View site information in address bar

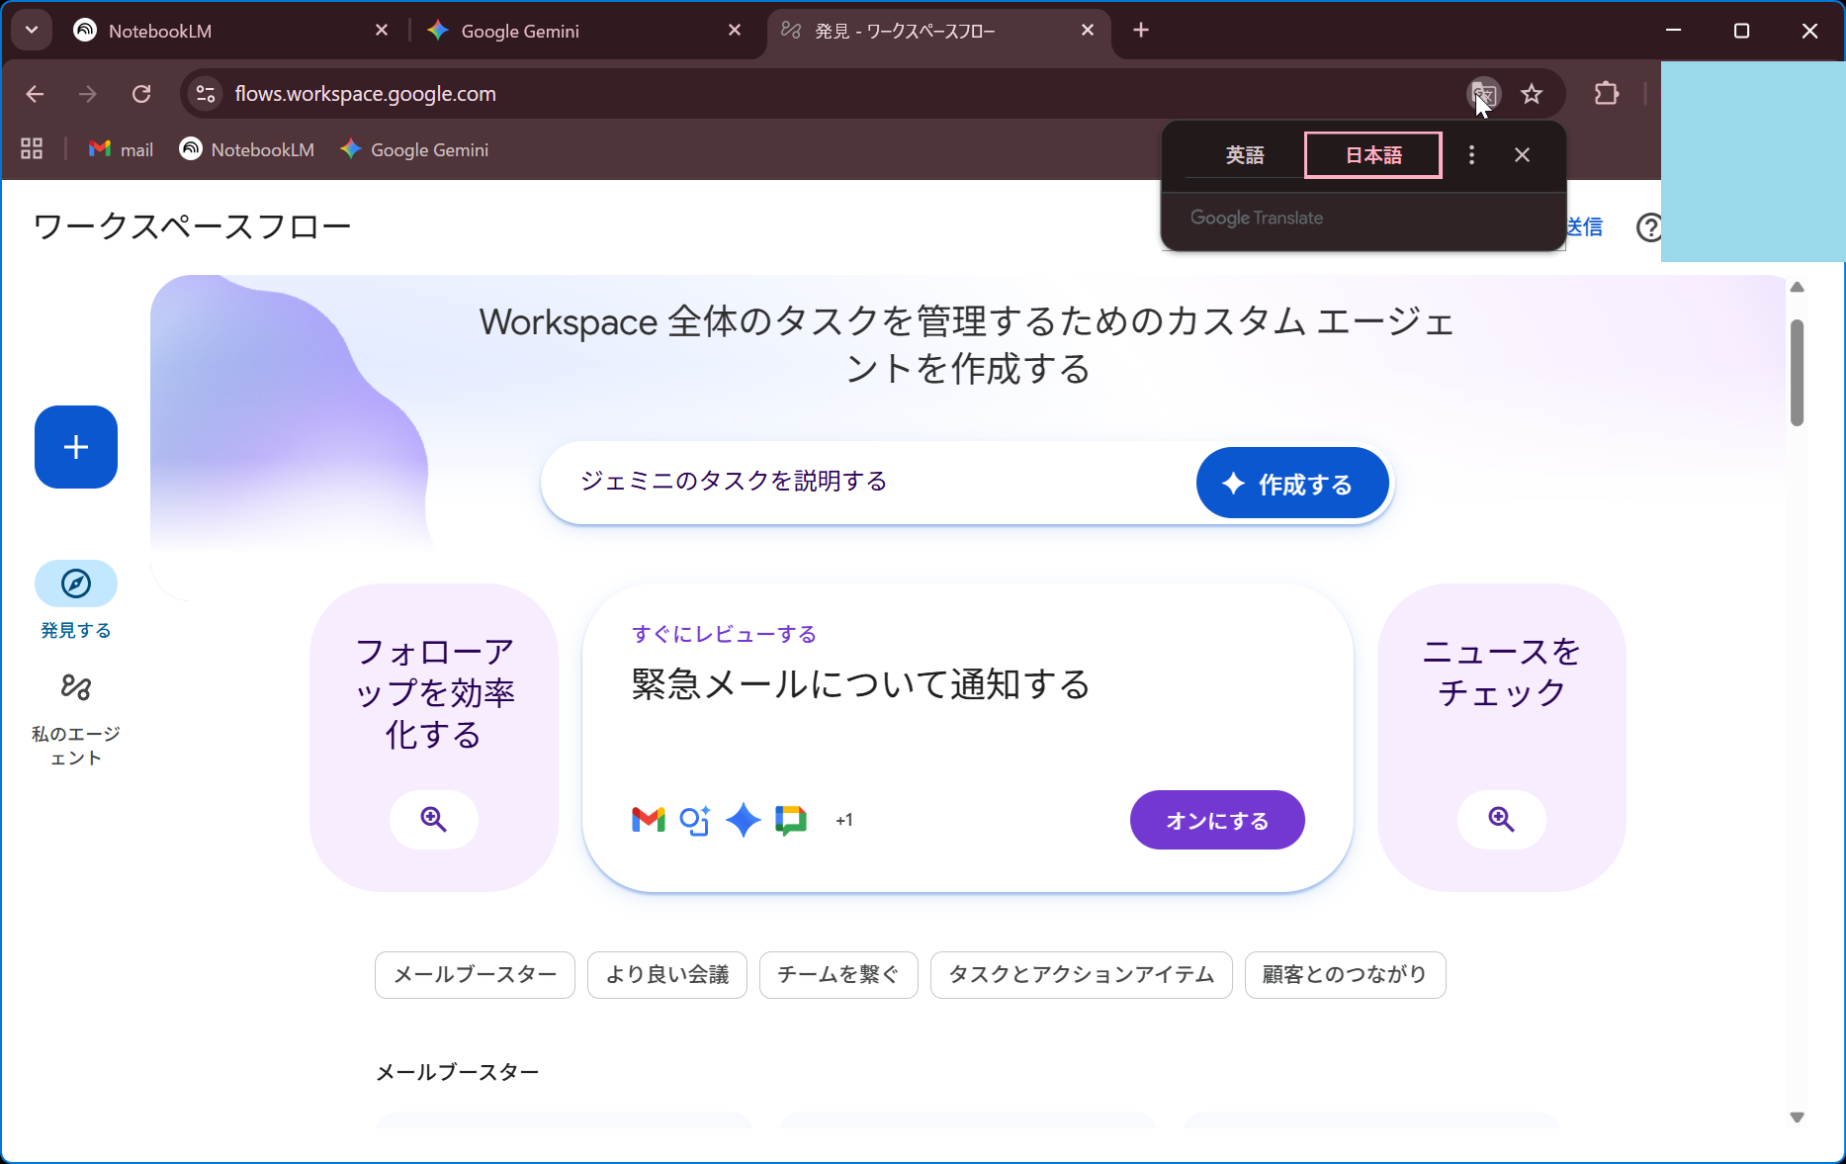(206, 94)
